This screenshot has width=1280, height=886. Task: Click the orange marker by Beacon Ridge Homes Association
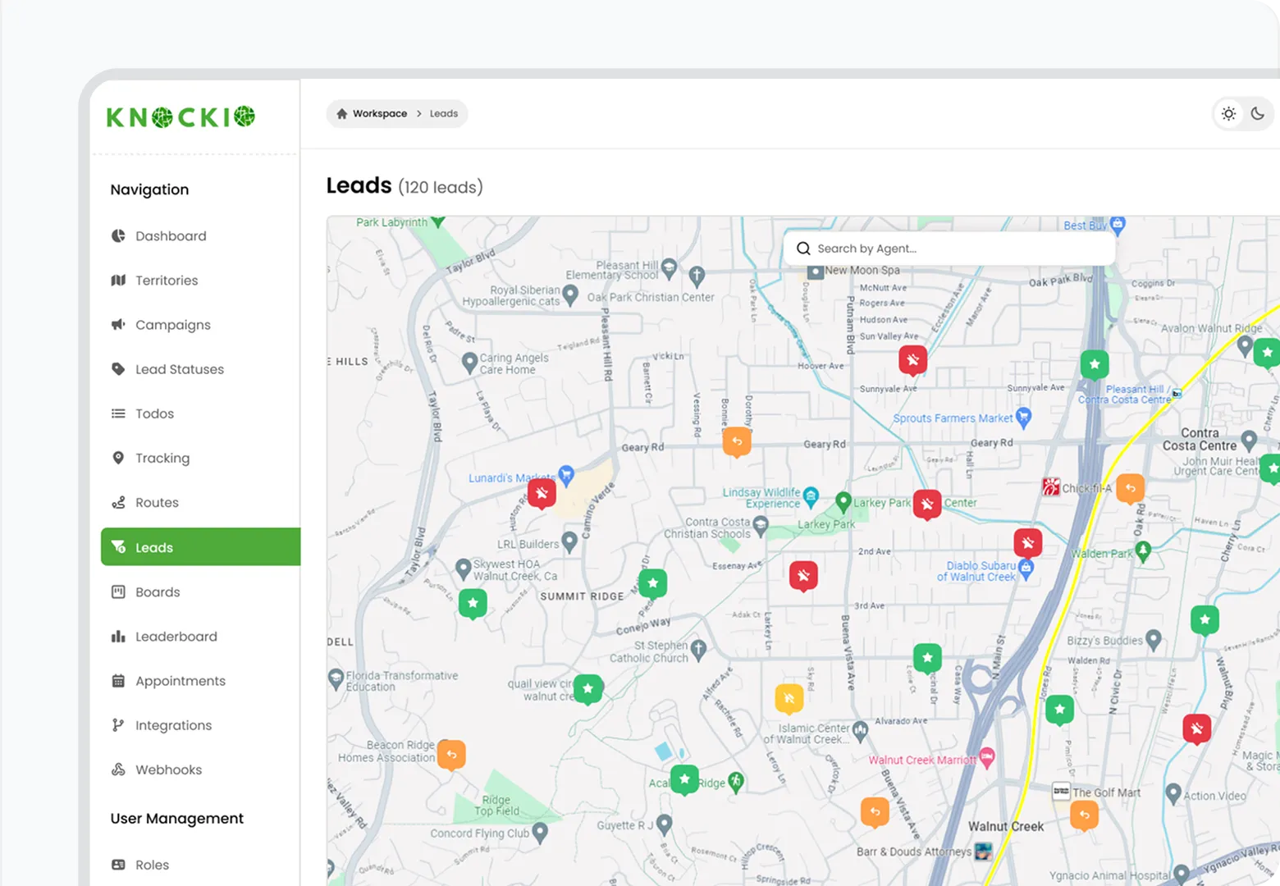(451, 755)
